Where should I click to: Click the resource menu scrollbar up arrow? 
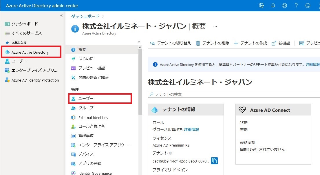point(140,47)
